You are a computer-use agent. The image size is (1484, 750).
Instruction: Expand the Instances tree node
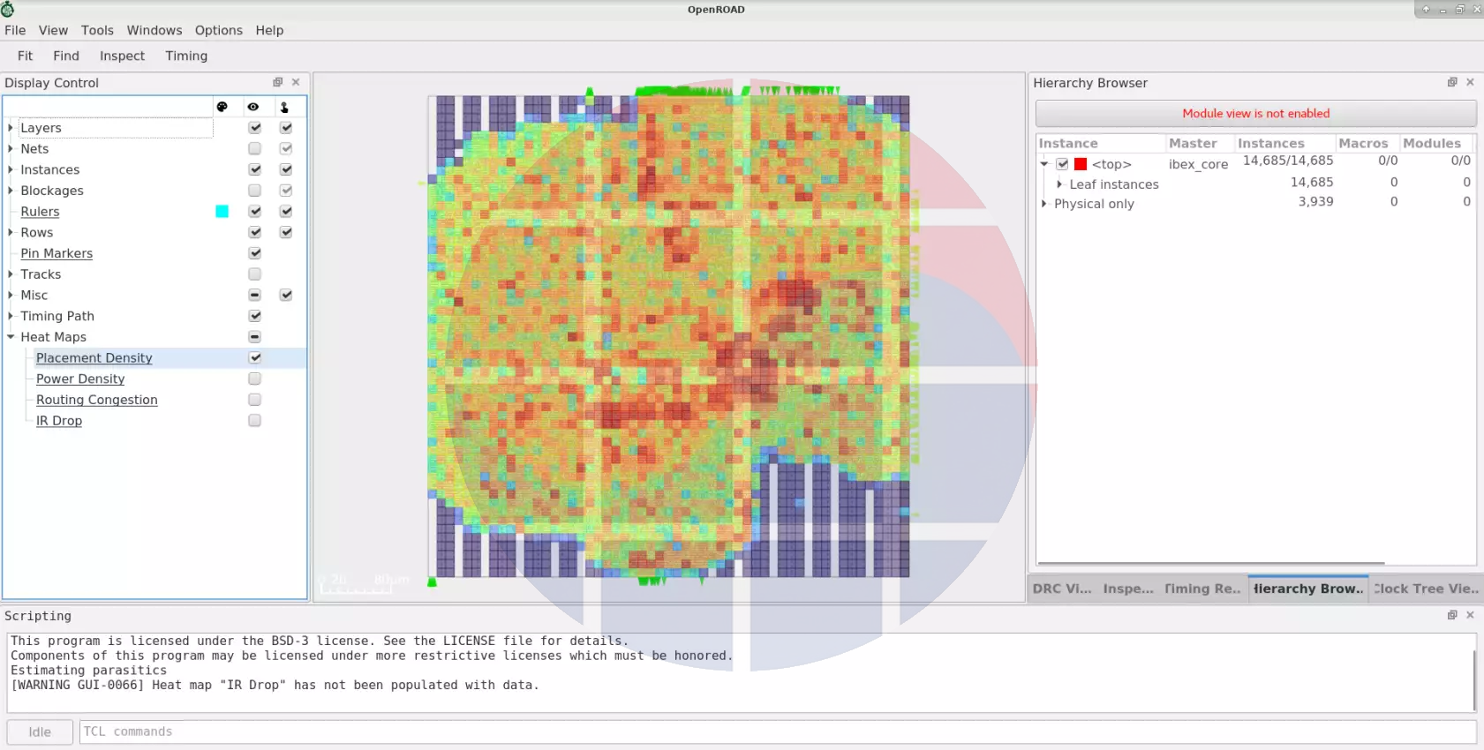coord(11,169)
